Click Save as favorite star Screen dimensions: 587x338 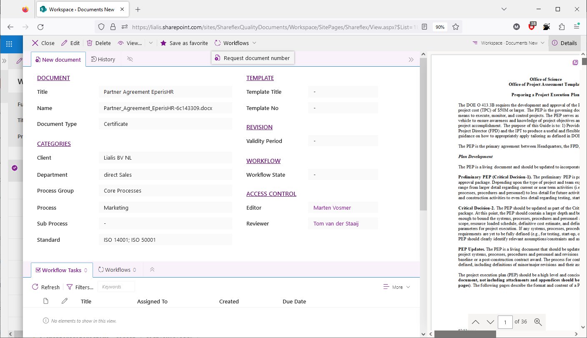pos(184,43)
